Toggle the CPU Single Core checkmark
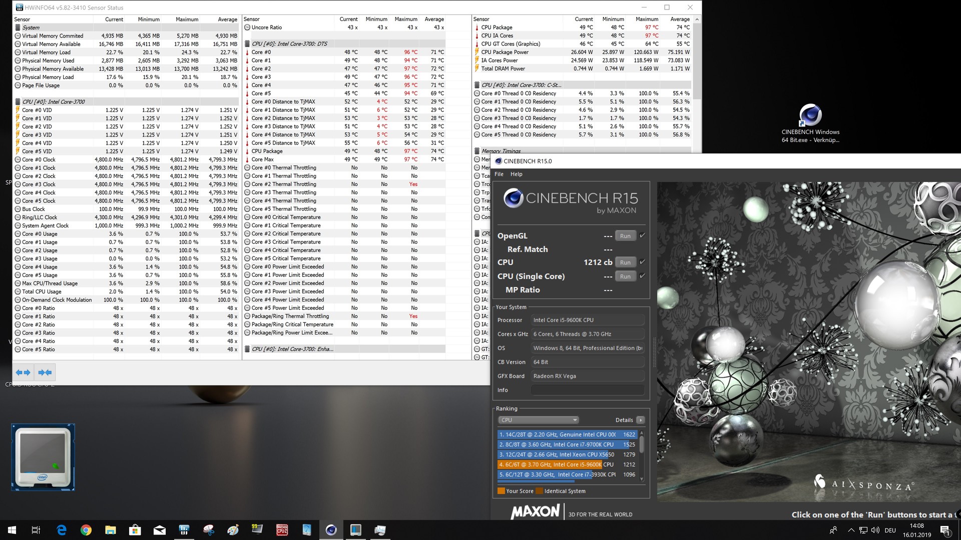 642,276
